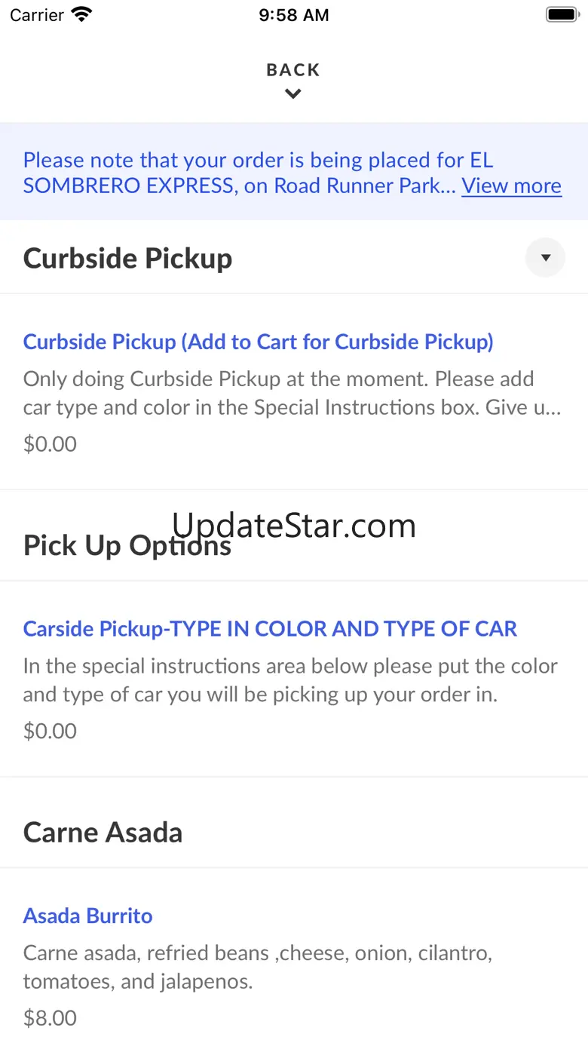The height and width of the screenshot is (1046, 588).
Task: Open the 'View more' link in notice
Action: pyautogui.click(x=511, y=186)
